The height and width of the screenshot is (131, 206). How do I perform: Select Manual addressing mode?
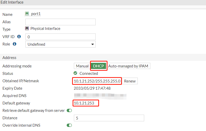[x=82, y=66]
